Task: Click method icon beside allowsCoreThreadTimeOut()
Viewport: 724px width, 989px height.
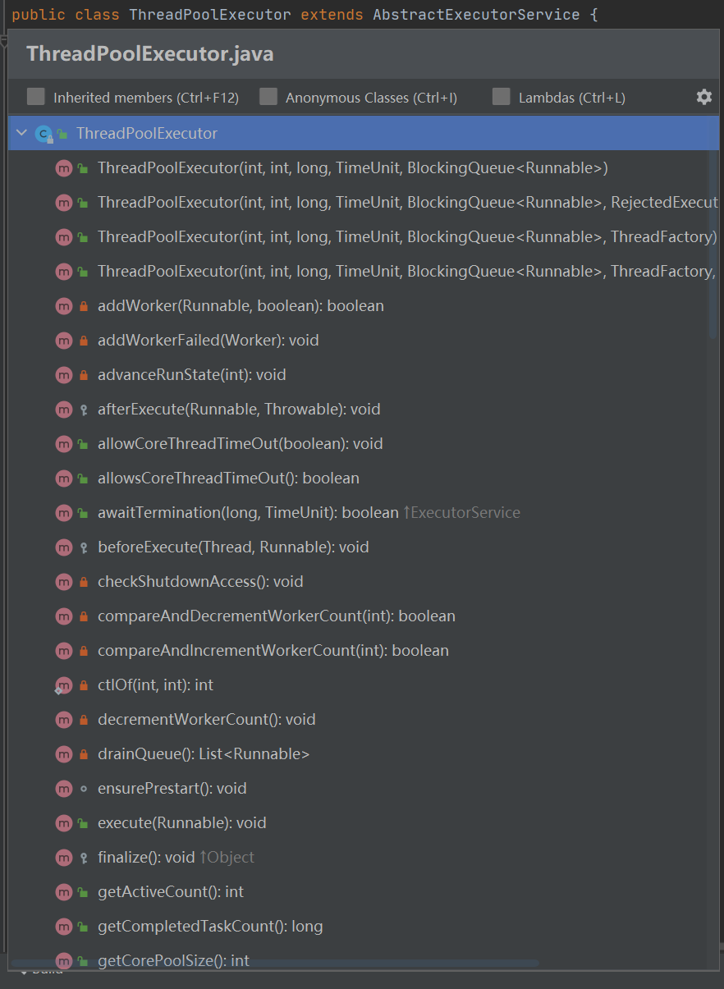Action: click(64, 478)
